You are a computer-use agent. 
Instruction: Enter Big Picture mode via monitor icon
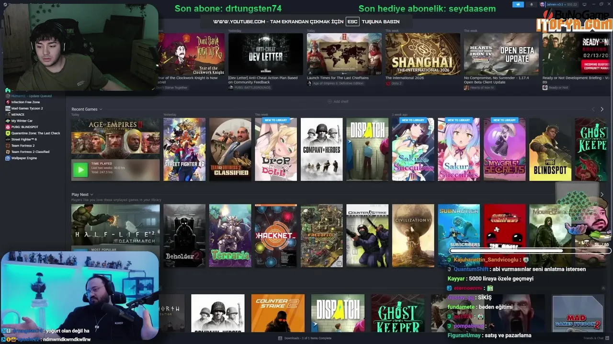click(x=584, y=4)
